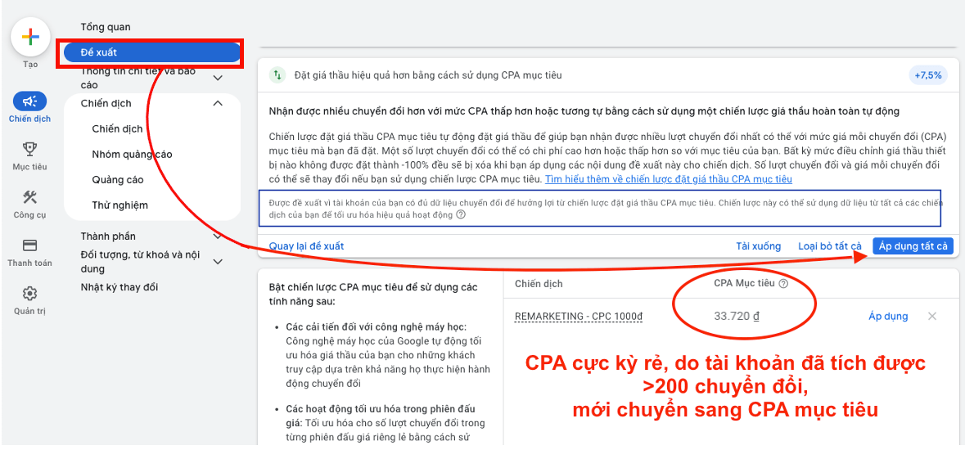Click the help icon after 'hiệu quả hoạt động'
This screenshot has width=965, height=450.
461,215
